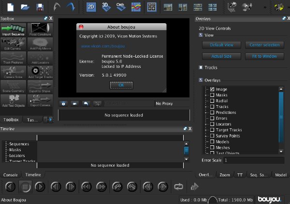Click the Edit Camera tool

click(x=13, y=44)
